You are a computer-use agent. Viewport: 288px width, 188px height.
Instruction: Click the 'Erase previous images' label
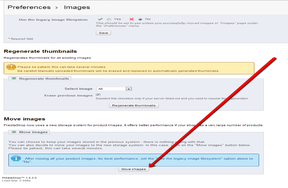[68, 96]
